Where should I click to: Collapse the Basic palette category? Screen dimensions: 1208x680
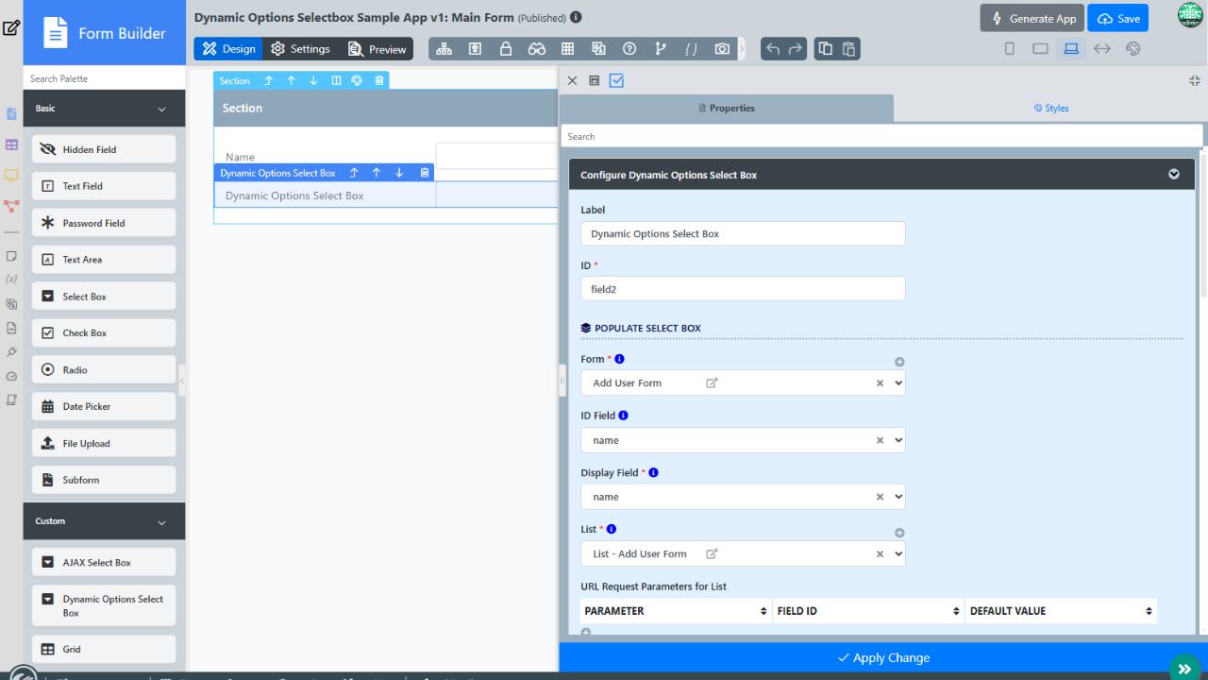[x=161, y=109]
